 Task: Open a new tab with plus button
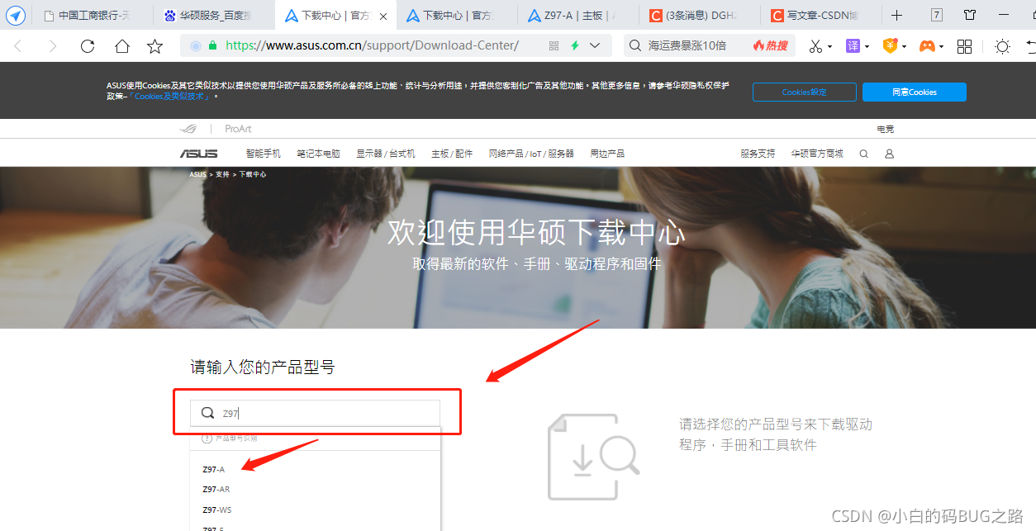897,15
